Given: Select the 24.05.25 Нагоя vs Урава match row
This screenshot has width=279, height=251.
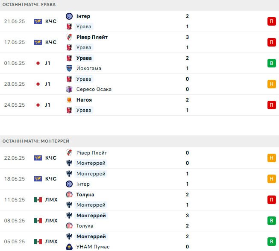Looking at the screenshot, I should pos(139,105).
